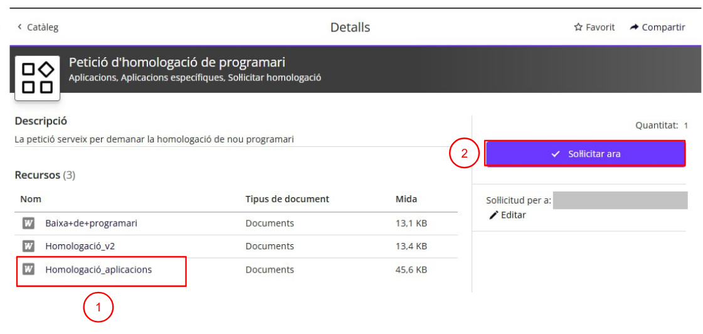Image resolution: width=703 pixels, height=334 pixels.
Task: Open the Homologació_v2 document
Action: 80,246
